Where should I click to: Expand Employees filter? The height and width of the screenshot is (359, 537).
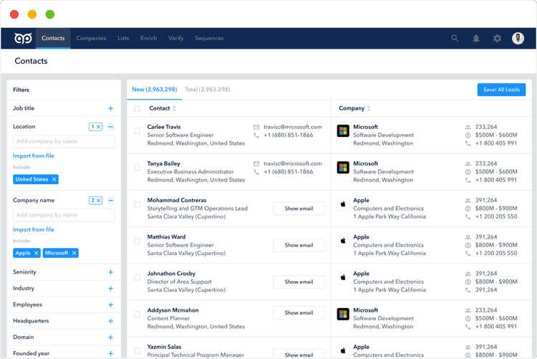(x=110, y=305)
